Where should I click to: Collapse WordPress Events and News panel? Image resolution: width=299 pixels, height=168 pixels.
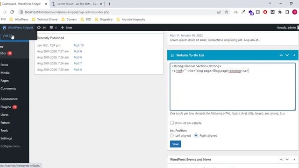pyautogui.click(x=294, y=160)
